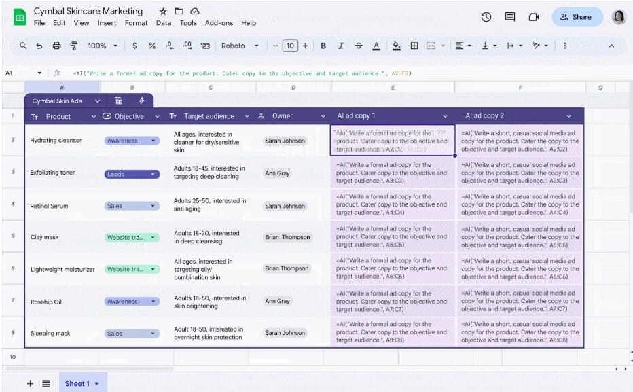The width and height of the screenshot is (633, 392).
Task: Click the lightning bolt icon on table tab
Action: click(141, 101)
